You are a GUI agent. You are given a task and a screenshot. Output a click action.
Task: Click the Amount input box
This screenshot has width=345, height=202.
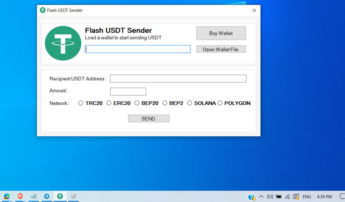point(128,91)
